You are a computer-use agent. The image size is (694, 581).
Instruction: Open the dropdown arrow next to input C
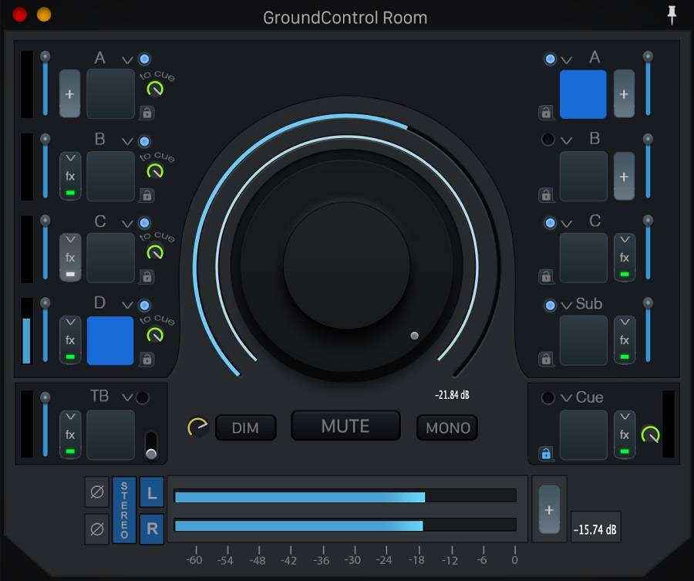point(127,223)
